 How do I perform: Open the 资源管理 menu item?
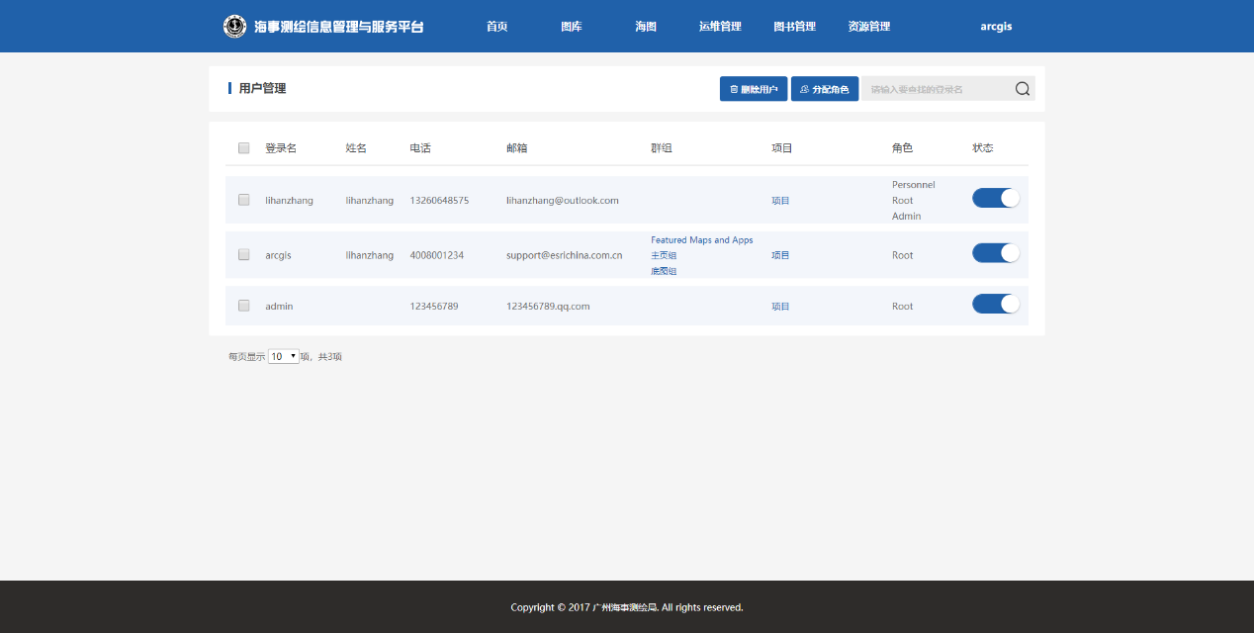(x=869, y=27)
